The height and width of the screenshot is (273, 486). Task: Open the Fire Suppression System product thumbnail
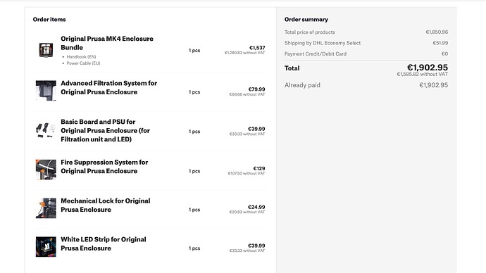tap(46, 170)
